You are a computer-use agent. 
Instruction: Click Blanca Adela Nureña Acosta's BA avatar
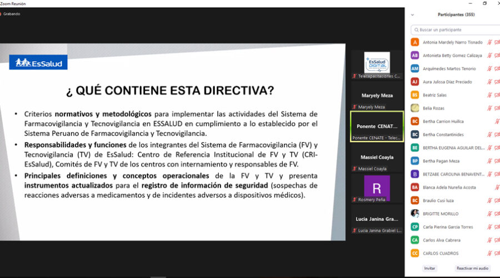click(415, 187)
